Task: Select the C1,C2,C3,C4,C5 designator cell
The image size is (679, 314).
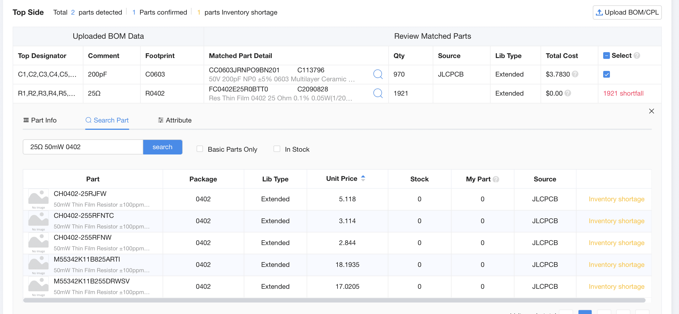Action: tap(48, 74)
